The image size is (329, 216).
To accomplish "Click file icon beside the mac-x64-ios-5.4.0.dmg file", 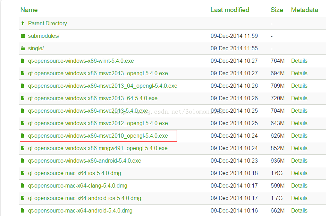I will [x=23, y=173].
